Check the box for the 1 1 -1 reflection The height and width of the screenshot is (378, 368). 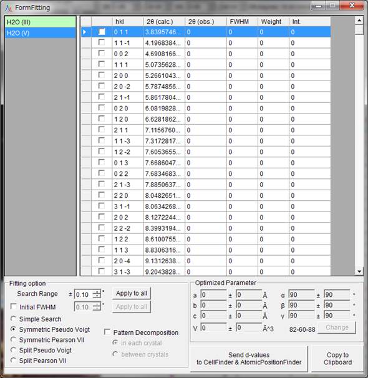coord(102,42)
